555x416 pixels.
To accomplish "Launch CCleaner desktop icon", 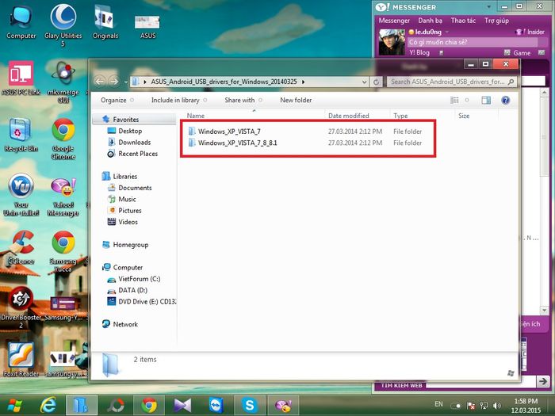I will point(21,247).
